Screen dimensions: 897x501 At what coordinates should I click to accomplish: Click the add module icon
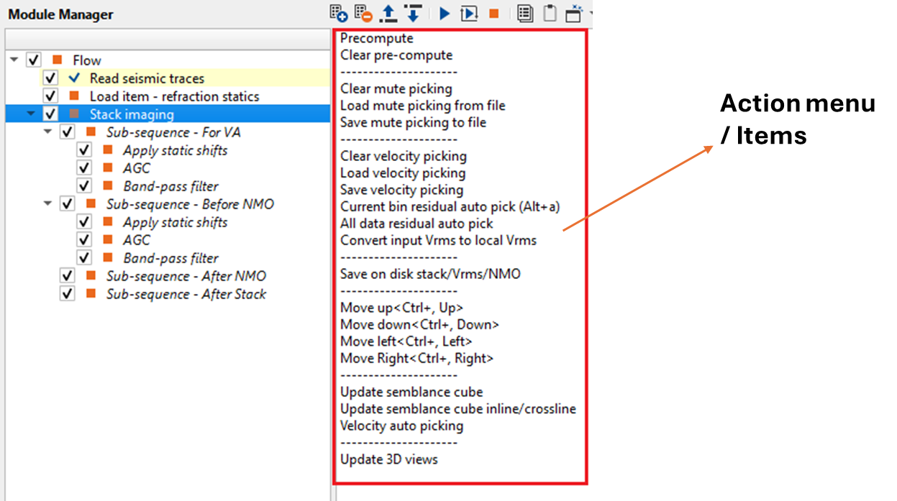coord(338,13)
